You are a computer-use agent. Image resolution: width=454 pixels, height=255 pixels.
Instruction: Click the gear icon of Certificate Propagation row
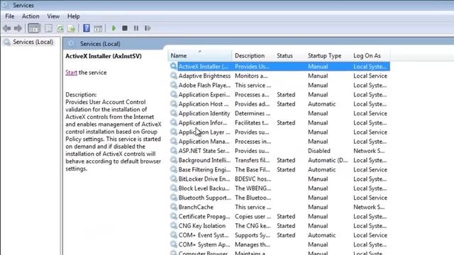click(x=173, y=217)
